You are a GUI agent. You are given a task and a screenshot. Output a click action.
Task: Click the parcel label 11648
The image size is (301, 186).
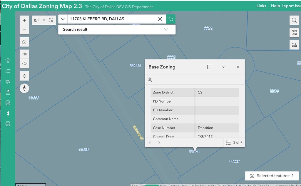point(84,150)
